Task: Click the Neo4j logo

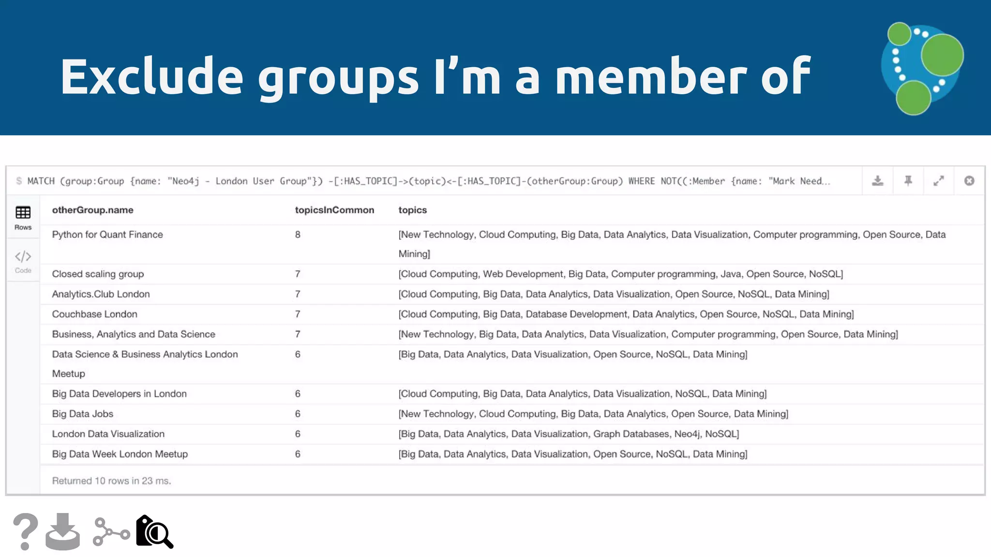Action: tap(922, 68)
